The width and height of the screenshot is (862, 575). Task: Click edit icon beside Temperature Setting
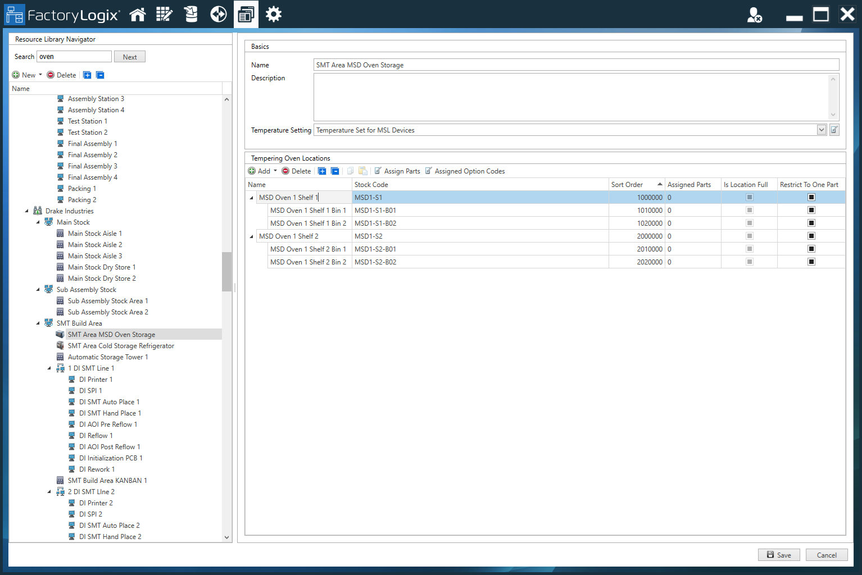tap(834, 130)
